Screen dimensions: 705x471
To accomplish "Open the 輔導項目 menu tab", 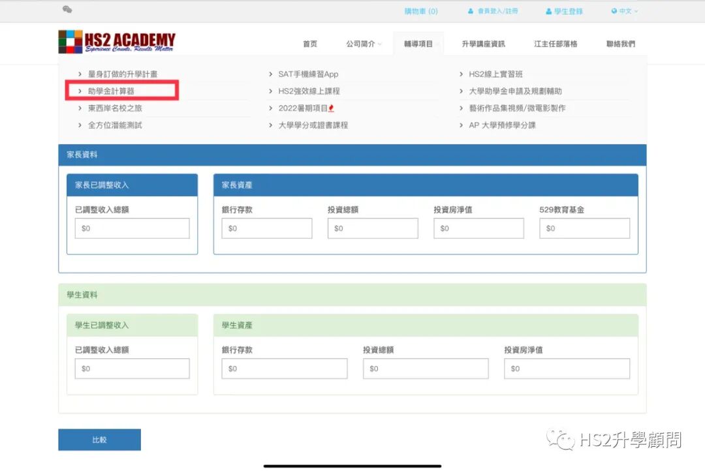I will [x=418, y=44].
